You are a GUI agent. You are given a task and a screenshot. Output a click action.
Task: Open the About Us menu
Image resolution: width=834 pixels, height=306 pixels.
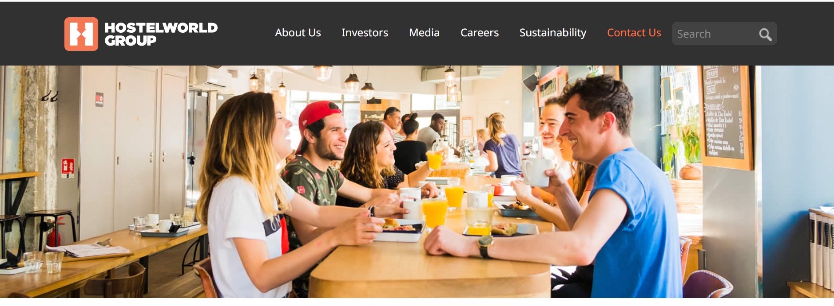coord(298,33)
